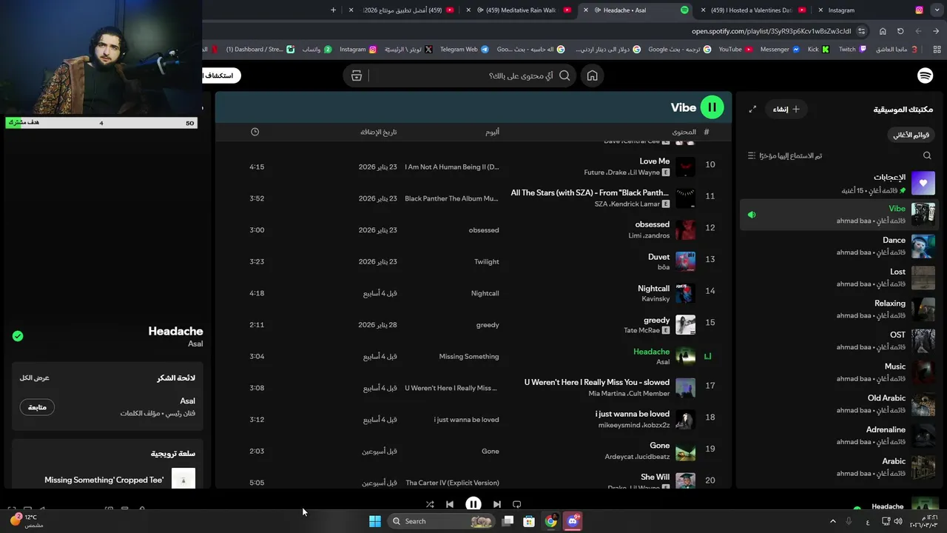
Task: Search within your library using magnifier icon
Action: 927,155
